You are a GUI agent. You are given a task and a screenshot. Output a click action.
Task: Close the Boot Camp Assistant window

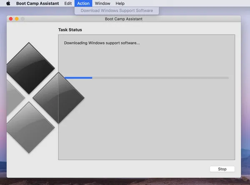pyautogui.click(x=11, y=19)
